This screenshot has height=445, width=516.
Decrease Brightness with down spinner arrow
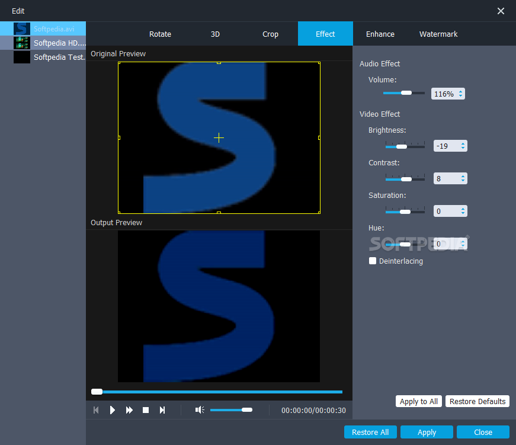click(463, 149)
